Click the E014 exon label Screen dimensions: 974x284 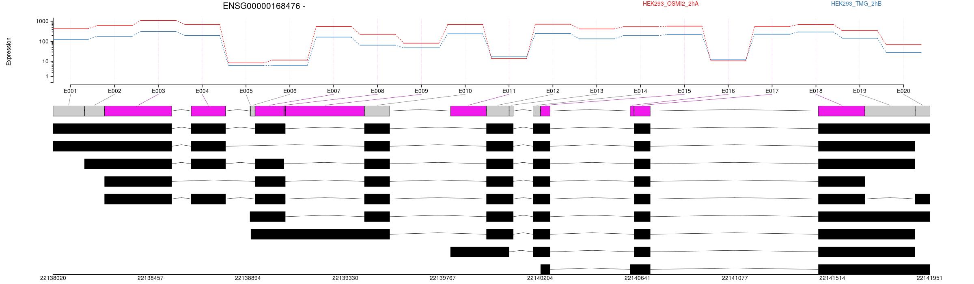[640, 91]
